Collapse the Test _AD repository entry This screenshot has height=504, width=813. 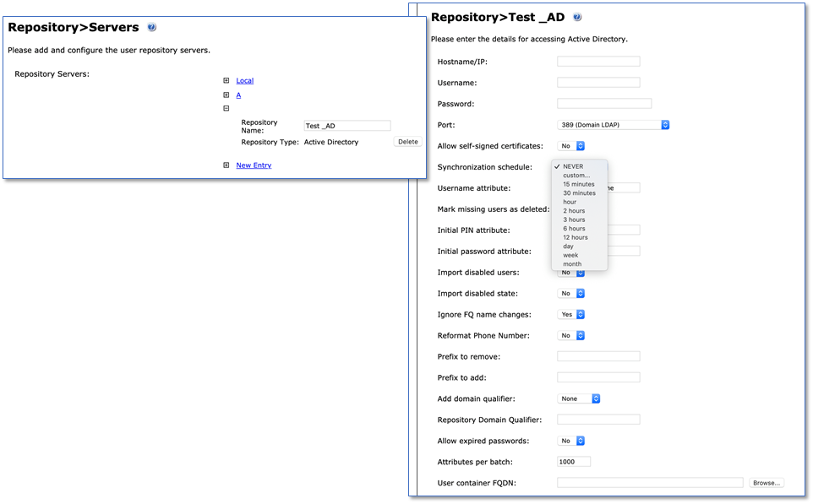(x=226, y=109)
